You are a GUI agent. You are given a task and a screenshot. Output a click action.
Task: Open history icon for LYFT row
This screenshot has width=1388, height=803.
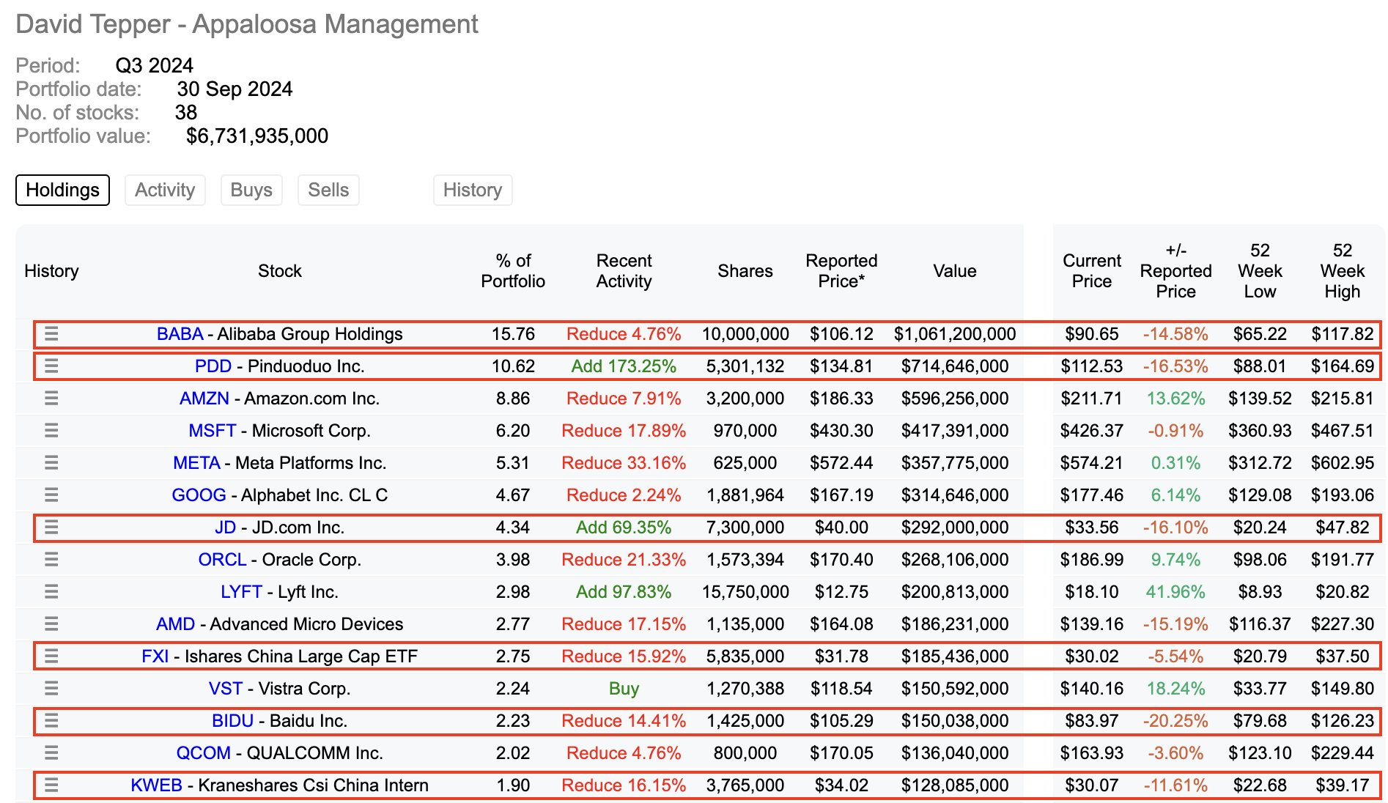pyautogui.click(x=51, y=592)
